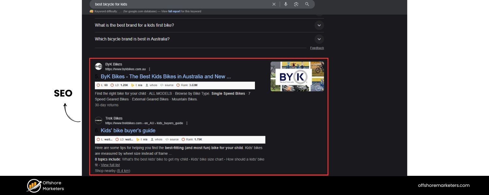
Task: Click the ByK Bikes site favicon
Action: point(98,67)
